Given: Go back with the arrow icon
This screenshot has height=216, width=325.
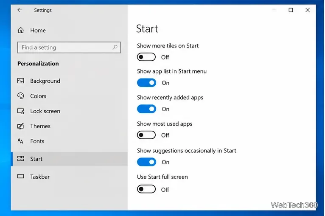Looking at the screenshot, I should tap(20, 10).
